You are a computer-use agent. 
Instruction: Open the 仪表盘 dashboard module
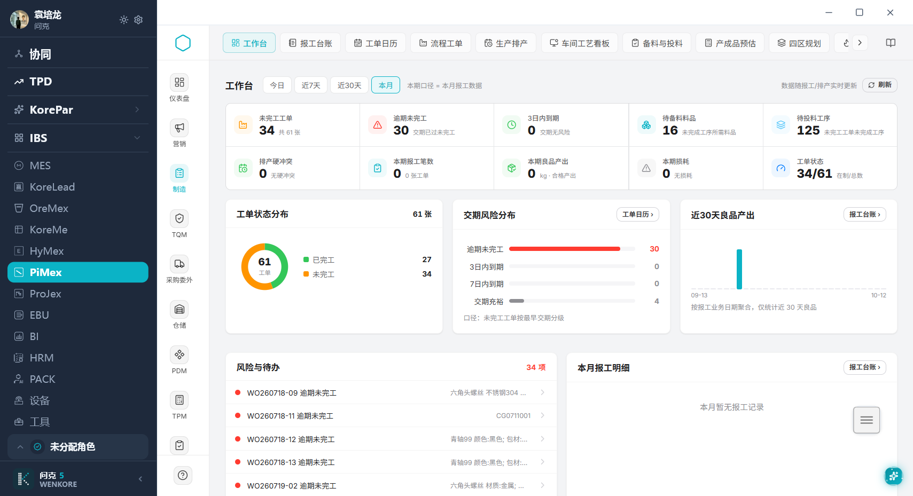(180, 88)
